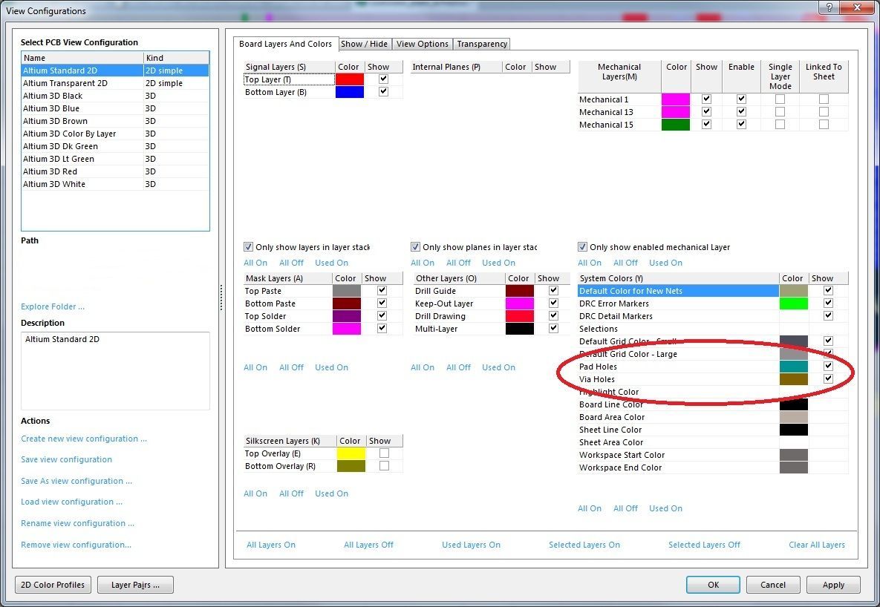Click Save view configuration link

point(66,459)
